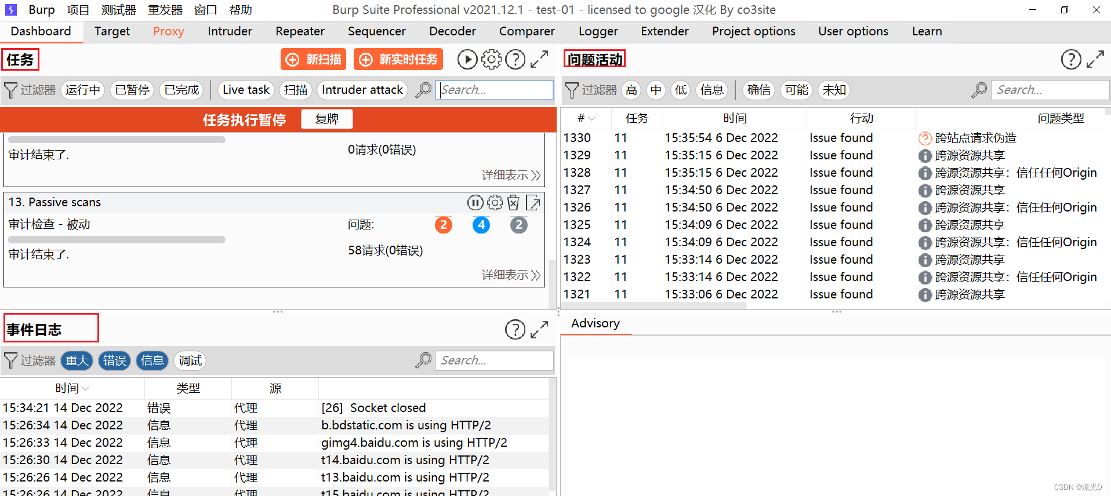Click the 复牌 resume button
1111x496 pixels.
(x=327, y=119)
